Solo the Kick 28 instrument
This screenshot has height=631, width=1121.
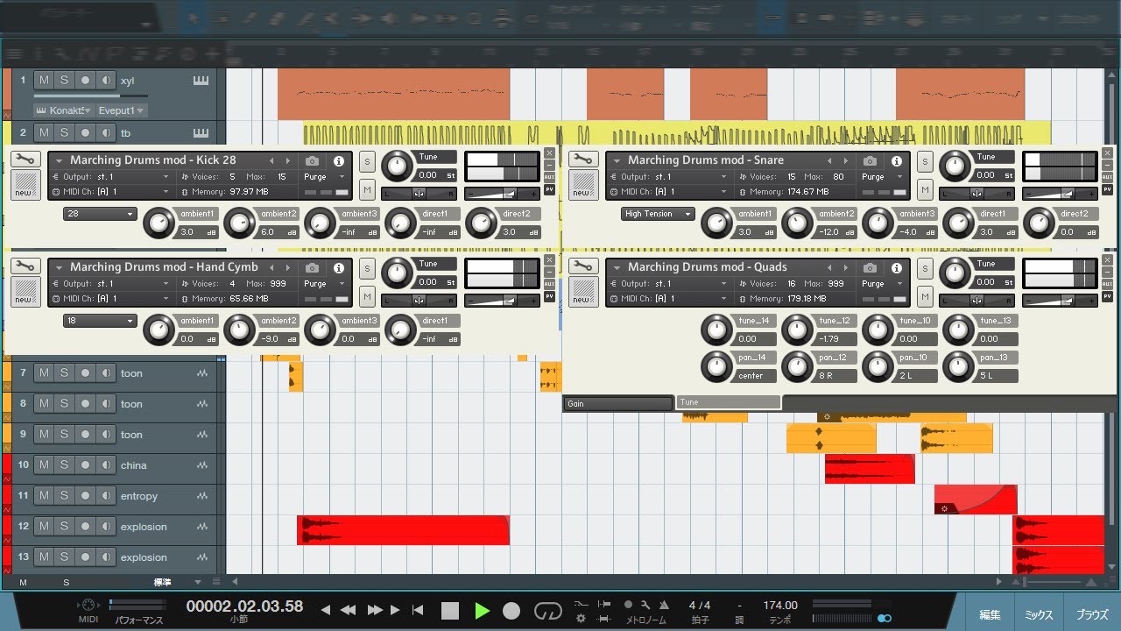click(367, 160)
